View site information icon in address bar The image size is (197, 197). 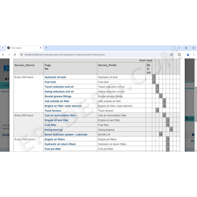[22, 55]
